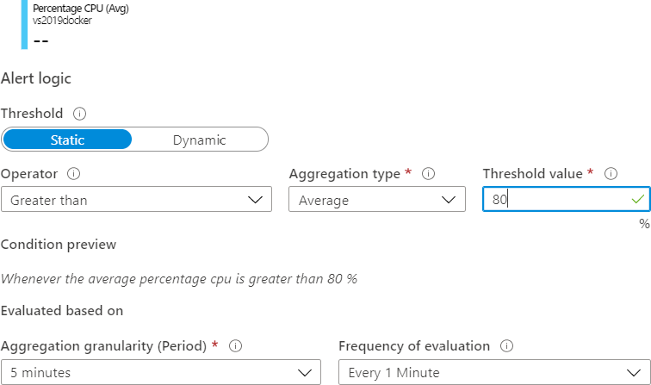
Task: Open the 5 minutes granularity dropdown
Action: [x=160, y=372]
